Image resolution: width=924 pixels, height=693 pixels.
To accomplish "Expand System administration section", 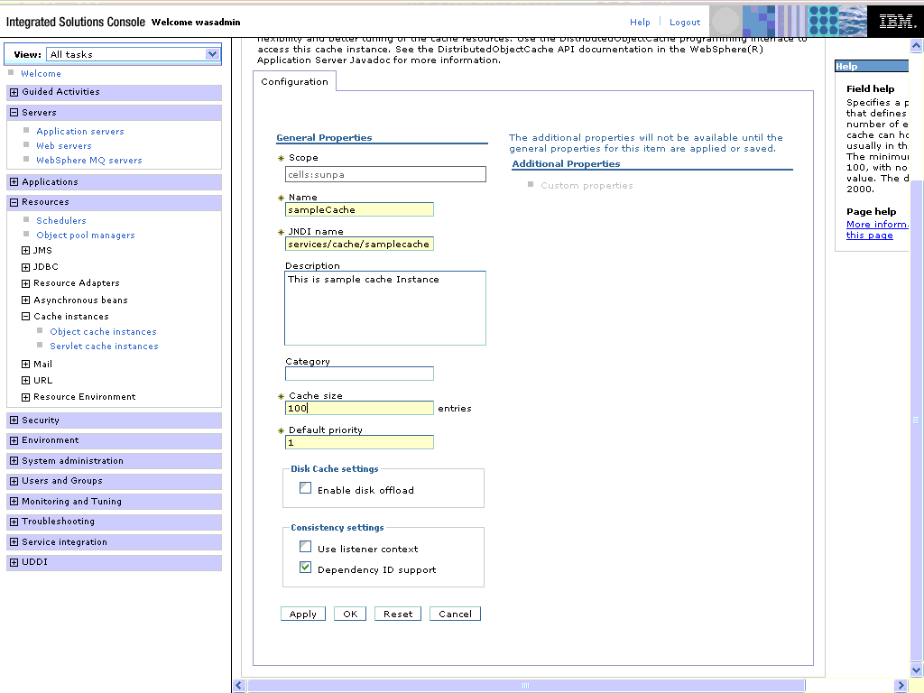I will 14,461.
